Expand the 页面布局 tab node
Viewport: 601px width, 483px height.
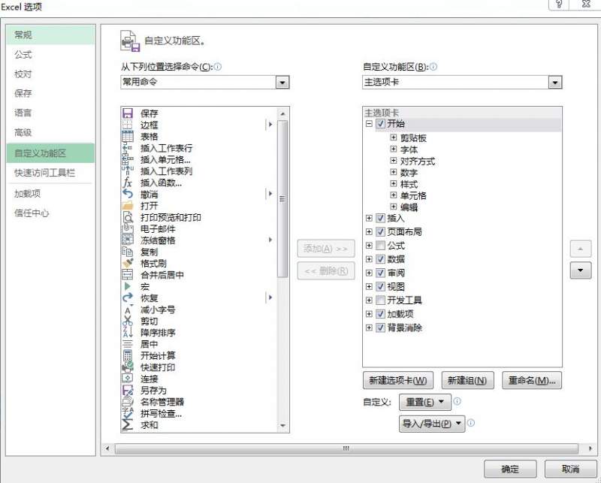pyautogui.click(x=369, y=231)
